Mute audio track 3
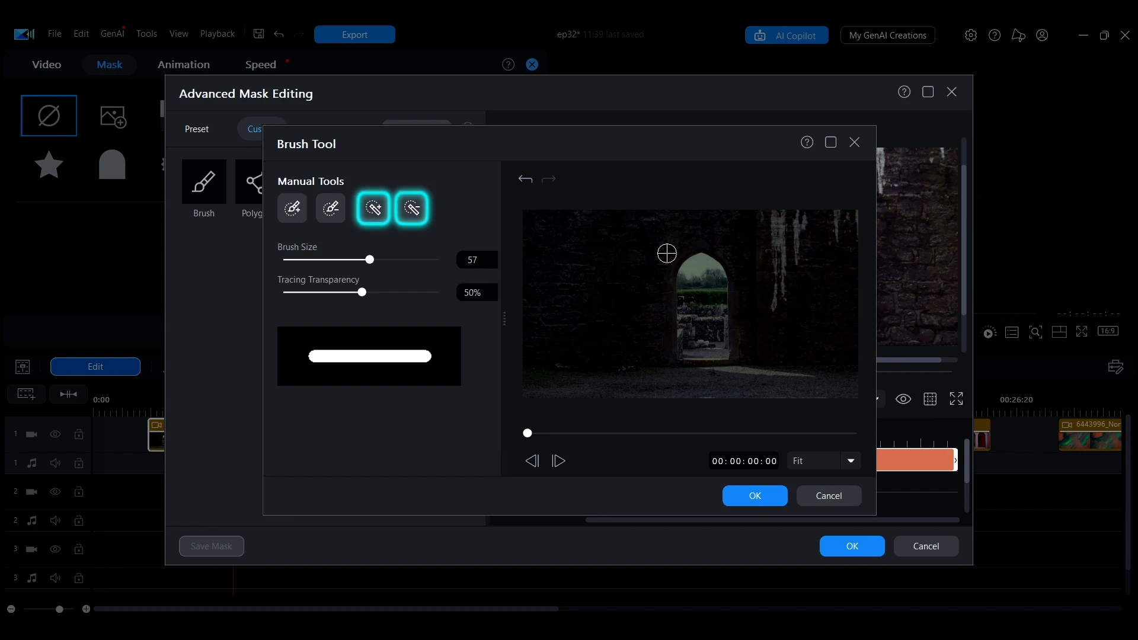The width and height of the screenshot is (1138, 640). [55, 578]
